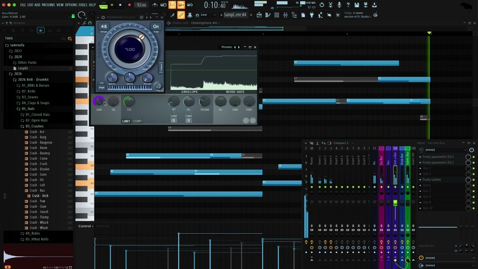Click the microphone recording icon in the toolbar

click(339, 5)
